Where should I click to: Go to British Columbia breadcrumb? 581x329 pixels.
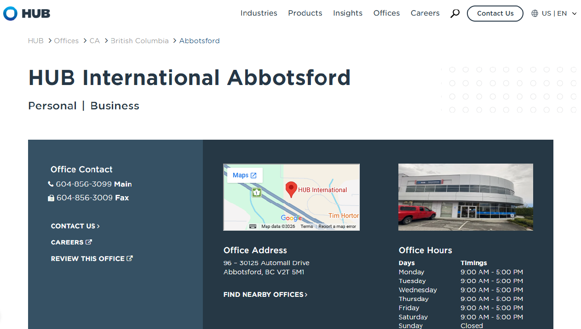coord(139,41)
